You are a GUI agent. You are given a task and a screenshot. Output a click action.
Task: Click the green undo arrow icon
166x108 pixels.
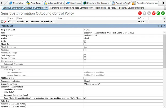pyautogui.click(x=158, y=13)
